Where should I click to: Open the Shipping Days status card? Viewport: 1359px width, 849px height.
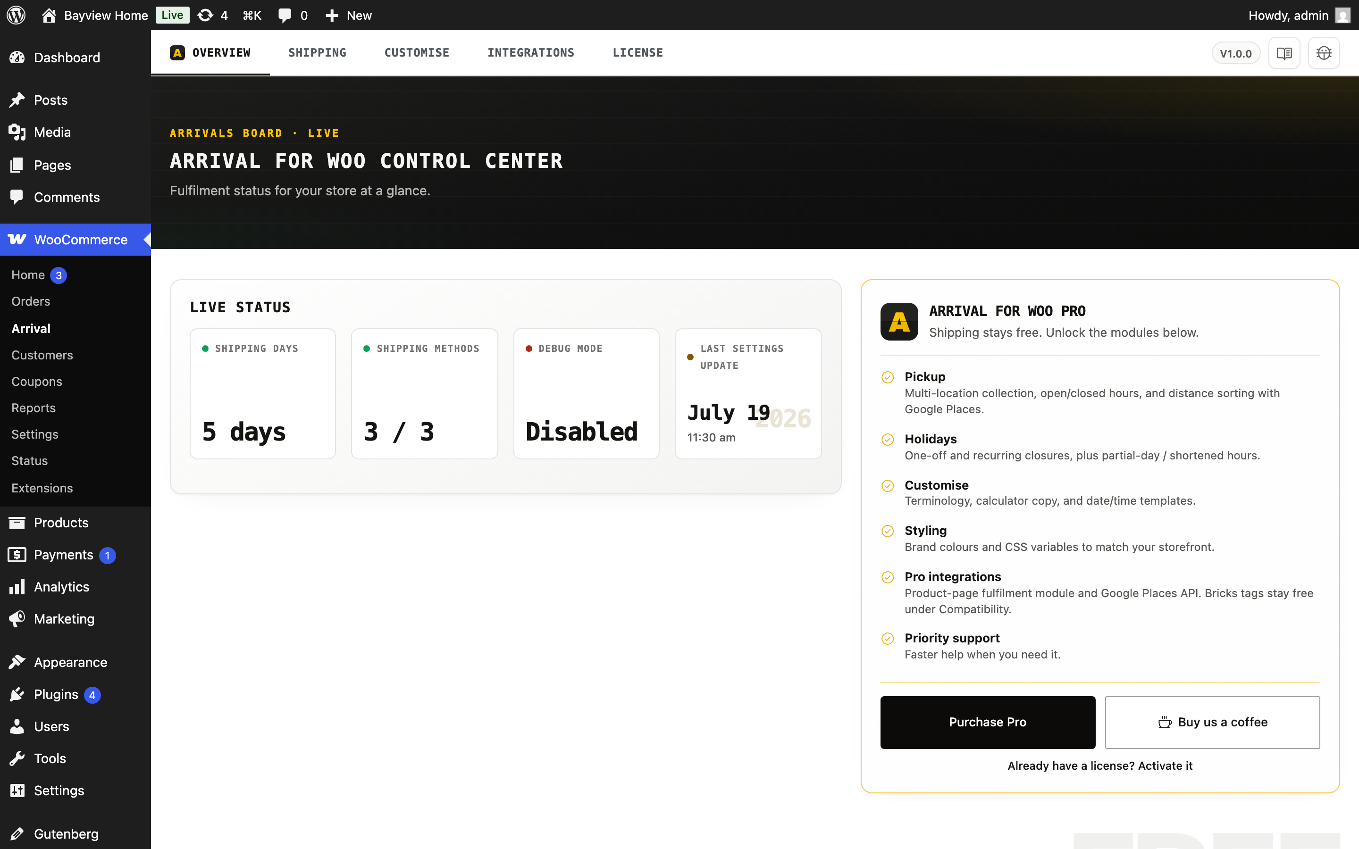pos(262,394)
